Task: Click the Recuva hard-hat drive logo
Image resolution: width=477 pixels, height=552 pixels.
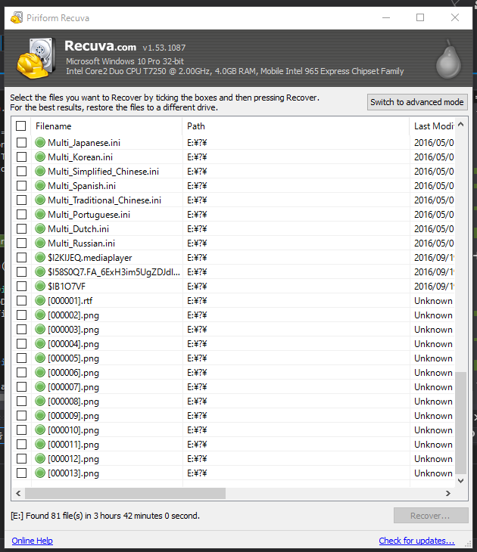Action: coord(36,58)
